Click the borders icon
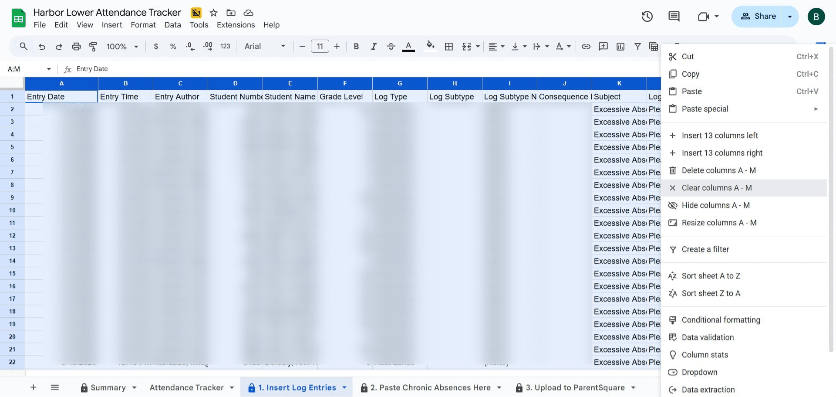 tap(449, 46)
